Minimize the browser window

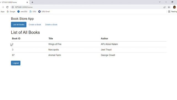pos(166,2)
